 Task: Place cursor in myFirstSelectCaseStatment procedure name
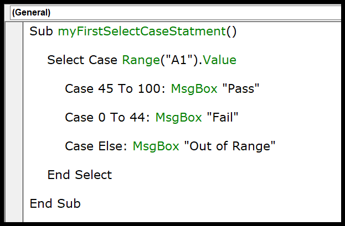tap(142, 31)
